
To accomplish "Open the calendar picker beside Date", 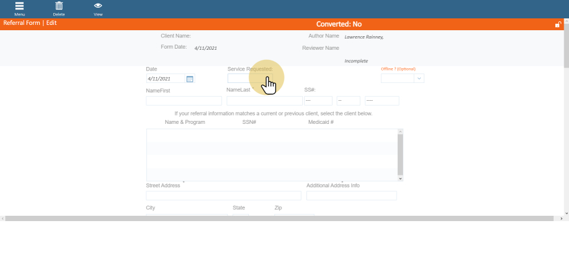I will click(190, 79).
